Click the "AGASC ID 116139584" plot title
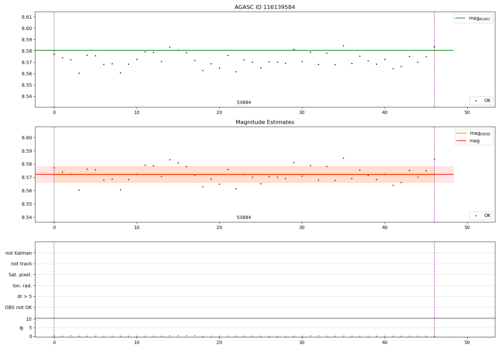 (265, 7)
